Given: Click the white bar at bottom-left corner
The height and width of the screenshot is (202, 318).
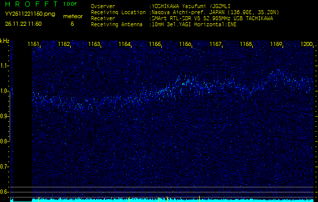Looking at the screenshot, I should coord(20,200).
